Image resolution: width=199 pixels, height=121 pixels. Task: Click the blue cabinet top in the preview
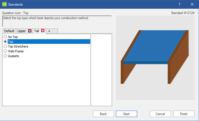154,45
